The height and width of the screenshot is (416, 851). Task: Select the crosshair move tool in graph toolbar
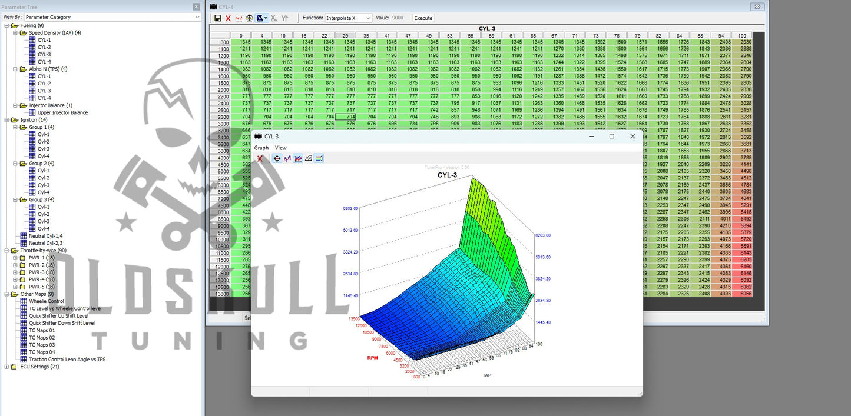277,158
